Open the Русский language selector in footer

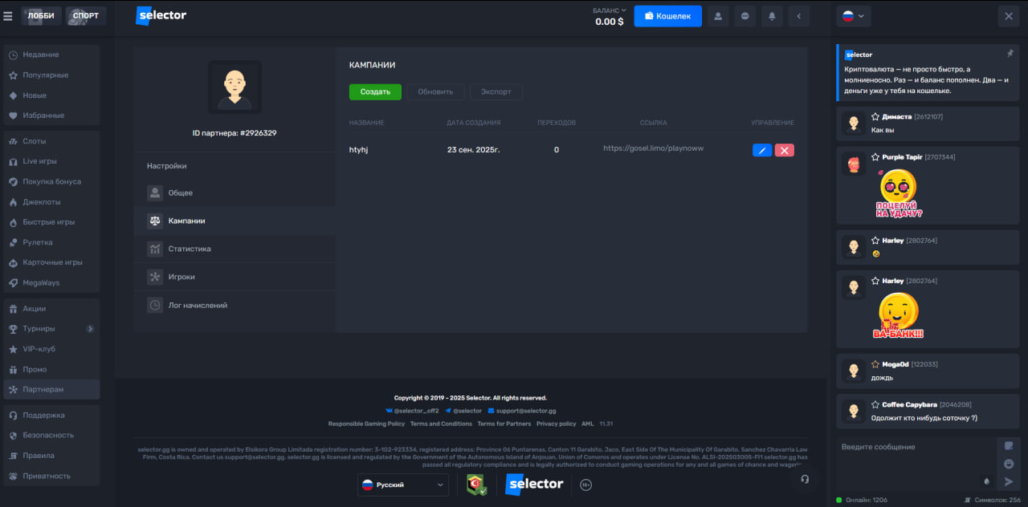[402, 485]
